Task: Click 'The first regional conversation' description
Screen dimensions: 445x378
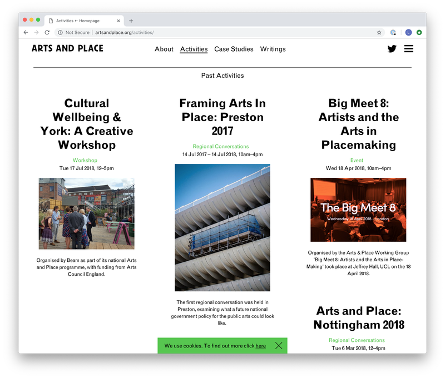Action: (222, 312)
